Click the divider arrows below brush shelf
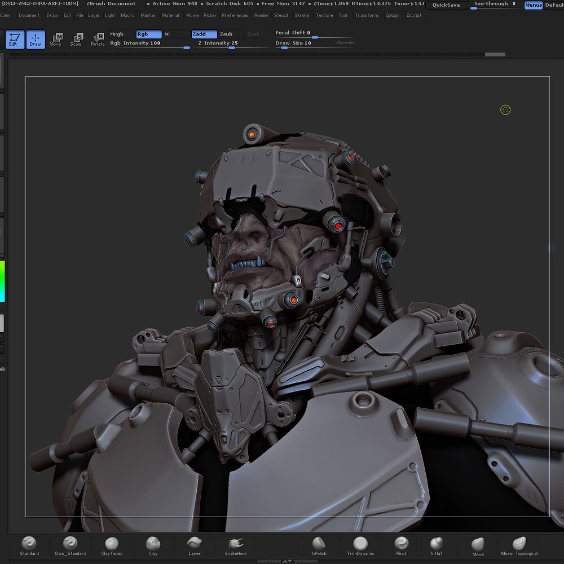 (x=287, y=561)
